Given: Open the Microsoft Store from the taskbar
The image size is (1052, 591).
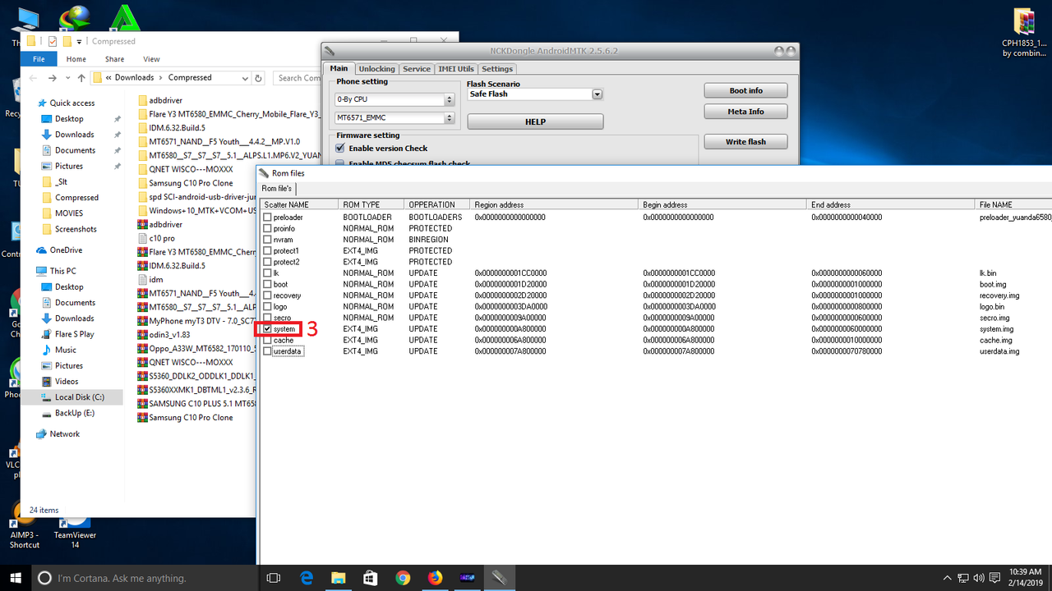Looking at the screenshot, I should 370,578.
